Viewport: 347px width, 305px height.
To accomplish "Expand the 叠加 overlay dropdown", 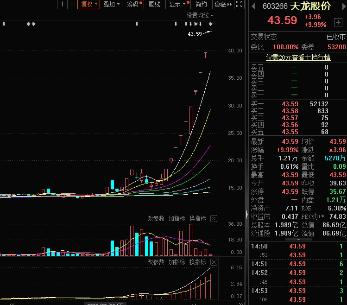I will click(x=112, y=5).
